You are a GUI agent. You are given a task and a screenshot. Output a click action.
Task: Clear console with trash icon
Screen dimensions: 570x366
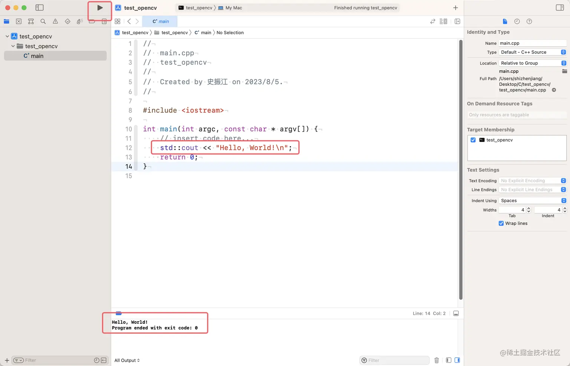point(437,360)
